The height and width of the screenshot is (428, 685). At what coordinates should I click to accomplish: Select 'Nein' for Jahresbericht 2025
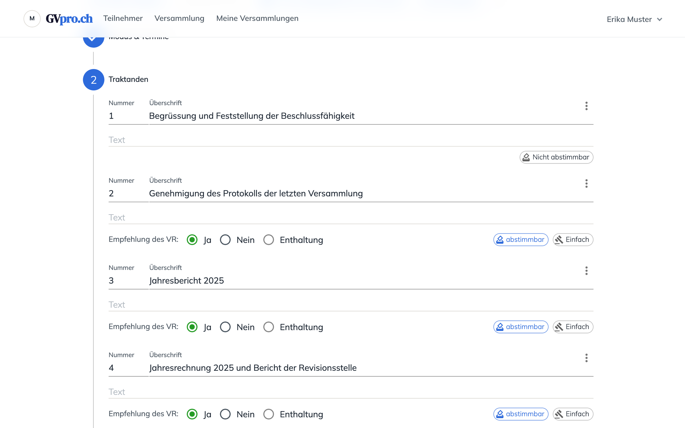point(225,327)
